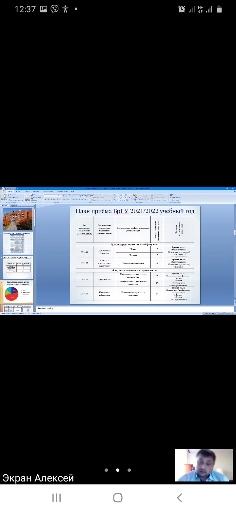
Task: Open the font name combo box
Action: [x=50, y=196]
